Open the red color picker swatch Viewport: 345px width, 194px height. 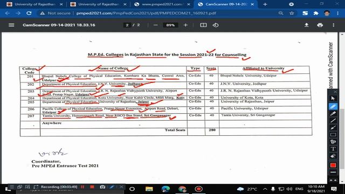pos(333,165)
